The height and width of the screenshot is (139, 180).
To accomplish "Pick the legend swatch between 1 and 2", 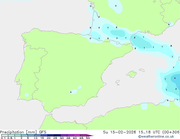I will (18, 135).
